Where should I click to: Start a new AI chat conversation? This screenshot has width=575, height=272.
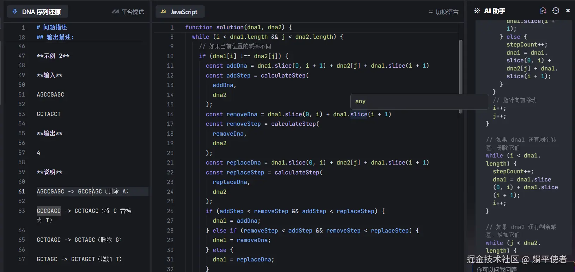pyautogui.click(x=543, y=11)
